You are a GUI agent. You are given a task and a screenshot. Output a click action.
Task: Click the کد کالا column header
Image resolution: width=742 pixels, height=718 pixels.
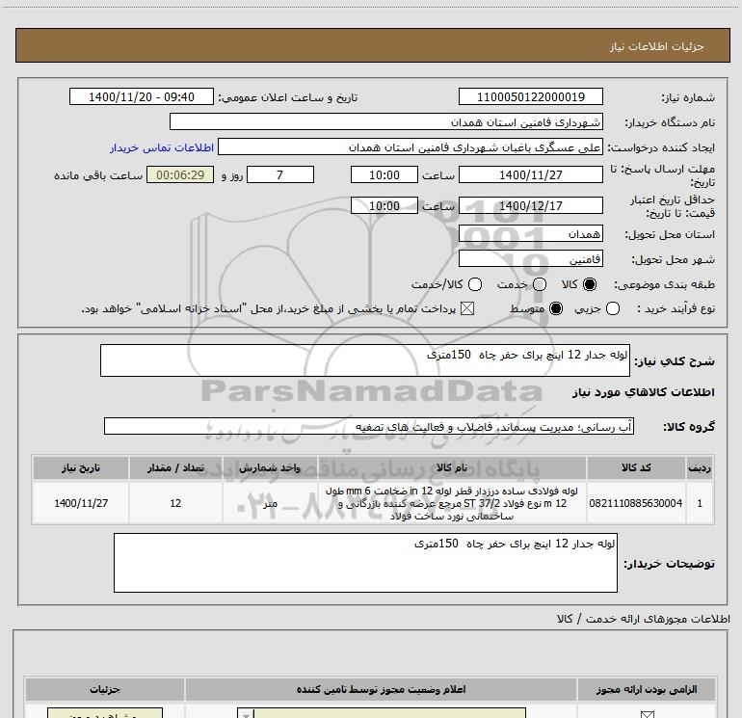636,467
